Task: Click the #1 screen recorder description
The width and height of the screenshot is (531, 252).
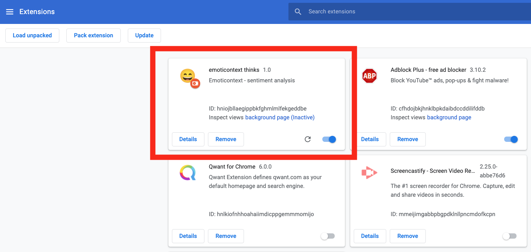Action: [x=453, y=190]
